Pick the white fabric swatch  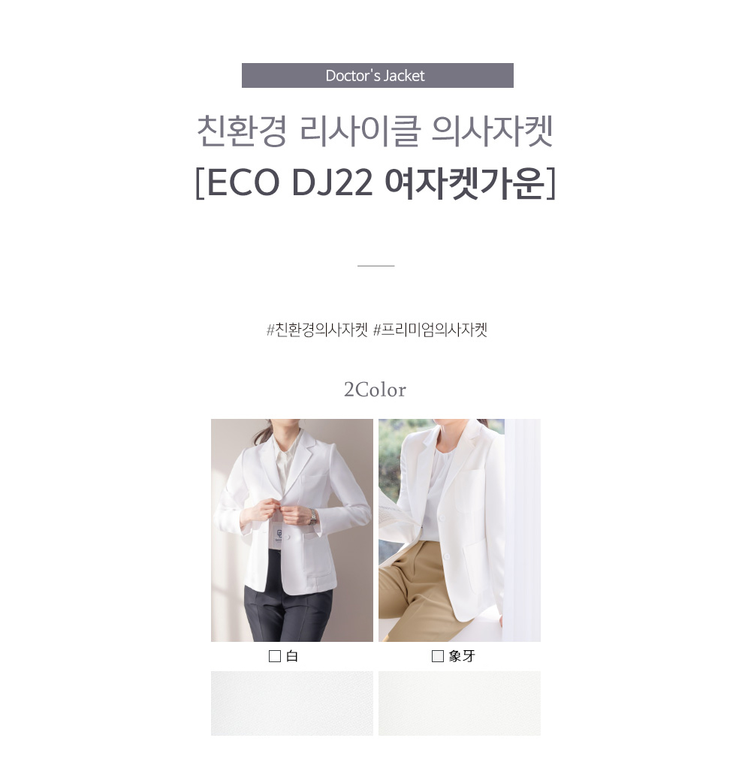[x=292, y=703]
